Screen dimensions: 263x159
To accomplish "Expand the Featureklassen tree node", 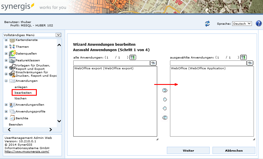I will [x=6, y=60].
